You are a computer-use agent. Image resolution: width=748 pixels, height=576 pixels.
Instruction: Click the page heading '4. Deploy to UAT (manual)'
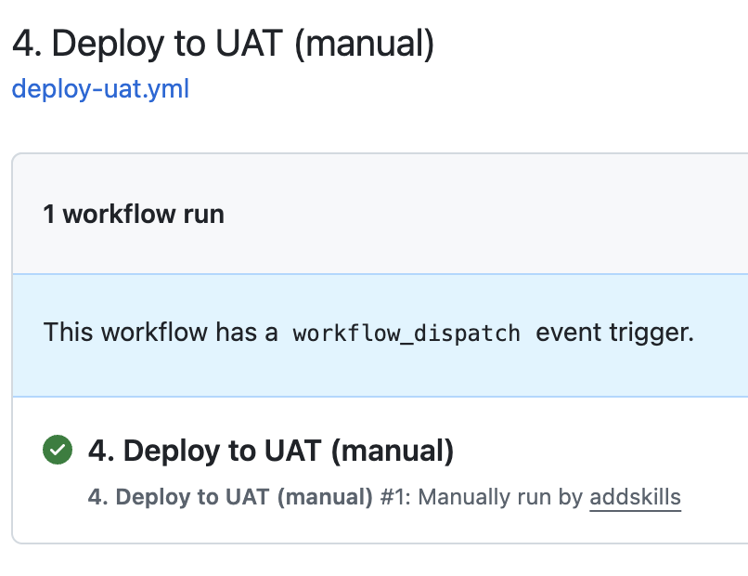[x=224, y=44]
